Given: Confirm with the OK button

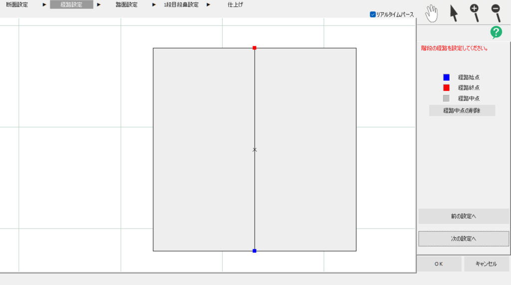Looking at the screenshot, I should tap(439, 264).
